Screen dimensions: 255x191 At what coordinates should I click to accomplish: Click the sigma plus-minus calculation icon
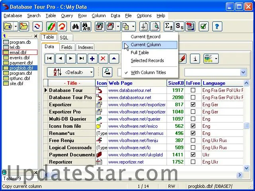[169, 26]
